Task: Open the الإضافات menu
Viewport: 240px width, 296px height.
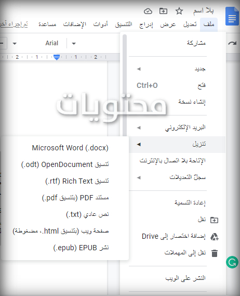Action: (75, 24)
